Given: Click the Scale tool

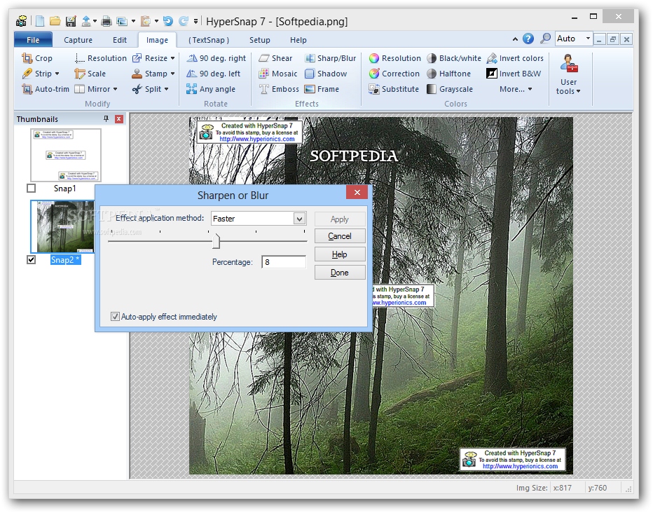Looking at the screenshot, I should point(90,74).
